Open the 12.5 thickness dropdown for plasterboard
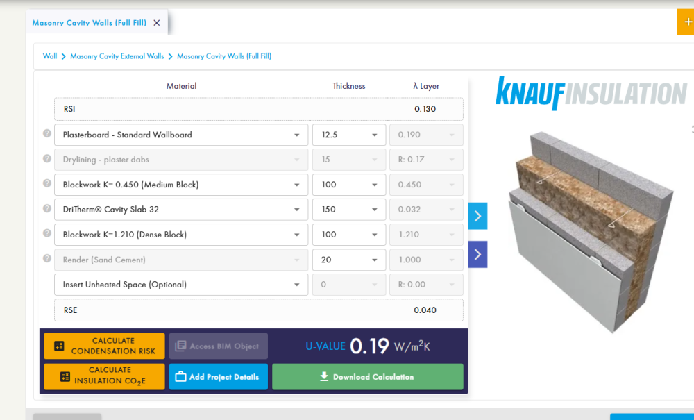The height and width of the screenshot is (420, 694). (x=349, y=135)
